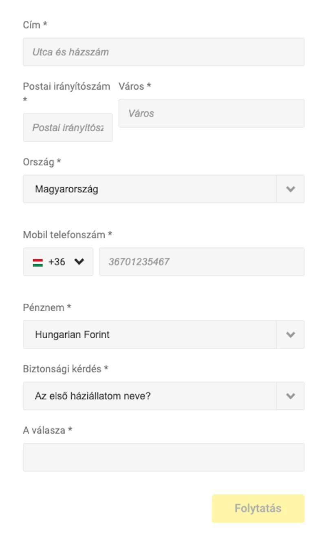The height and width of the screenshot is (545, 326).
Task: Select the +36 country code text
Action: [57, 262]
